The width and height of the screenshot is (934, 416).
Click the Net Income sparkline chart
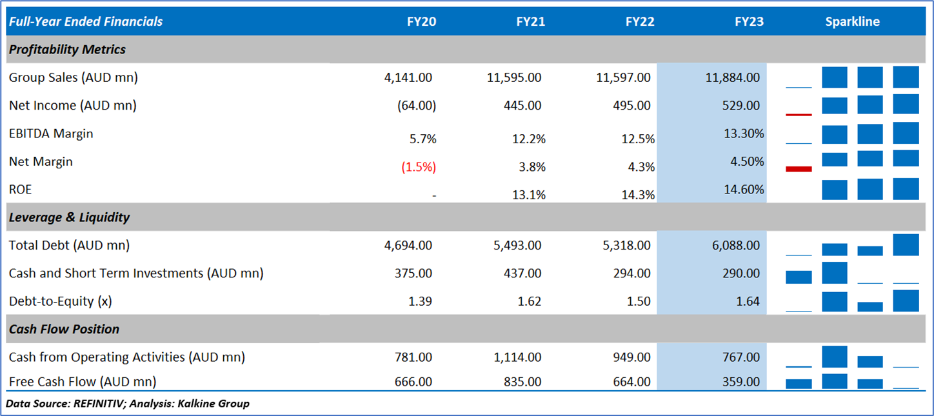pos(852,105)
